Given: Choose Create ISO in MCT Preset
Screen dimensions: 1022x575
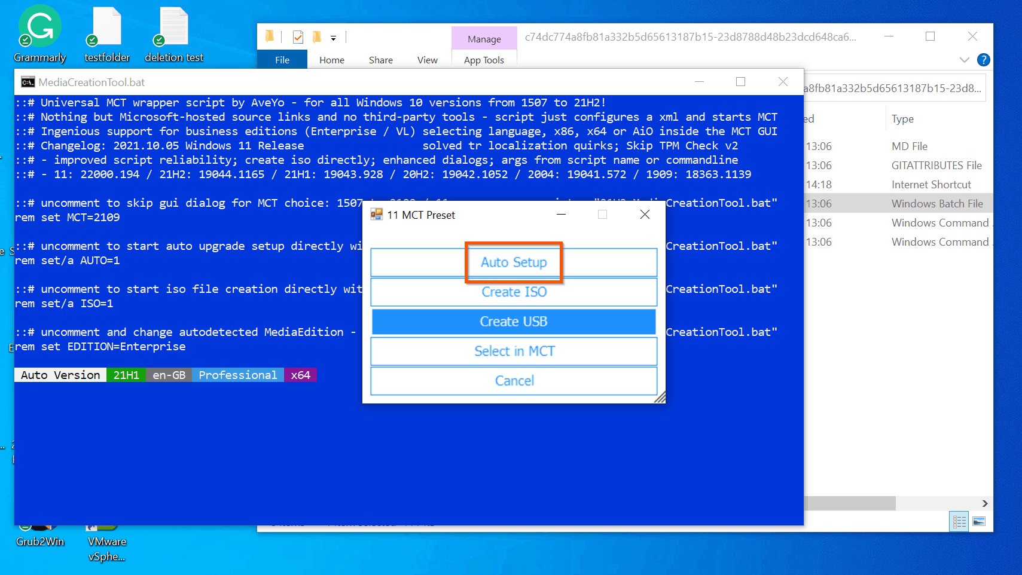Looking at the screenshot, I should pyautogui.click(x=514, y=292).
